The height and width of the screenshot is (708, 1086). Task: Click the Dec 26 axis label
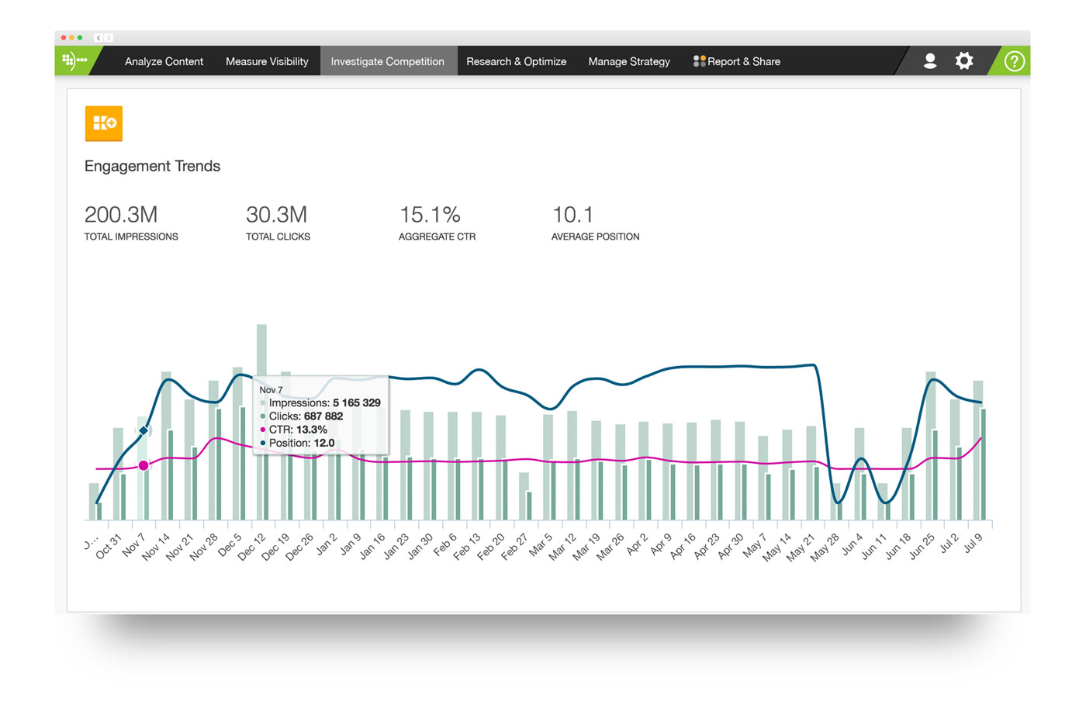click(x=299, y=546)
